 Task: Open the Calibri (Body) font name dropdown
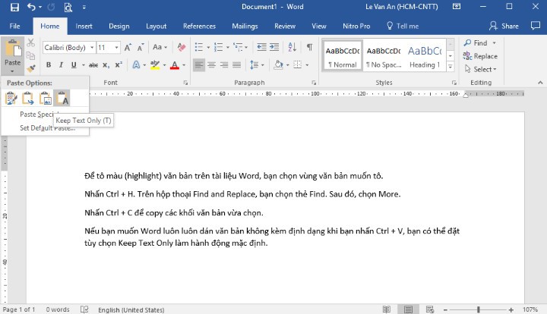tap(92, 47)
